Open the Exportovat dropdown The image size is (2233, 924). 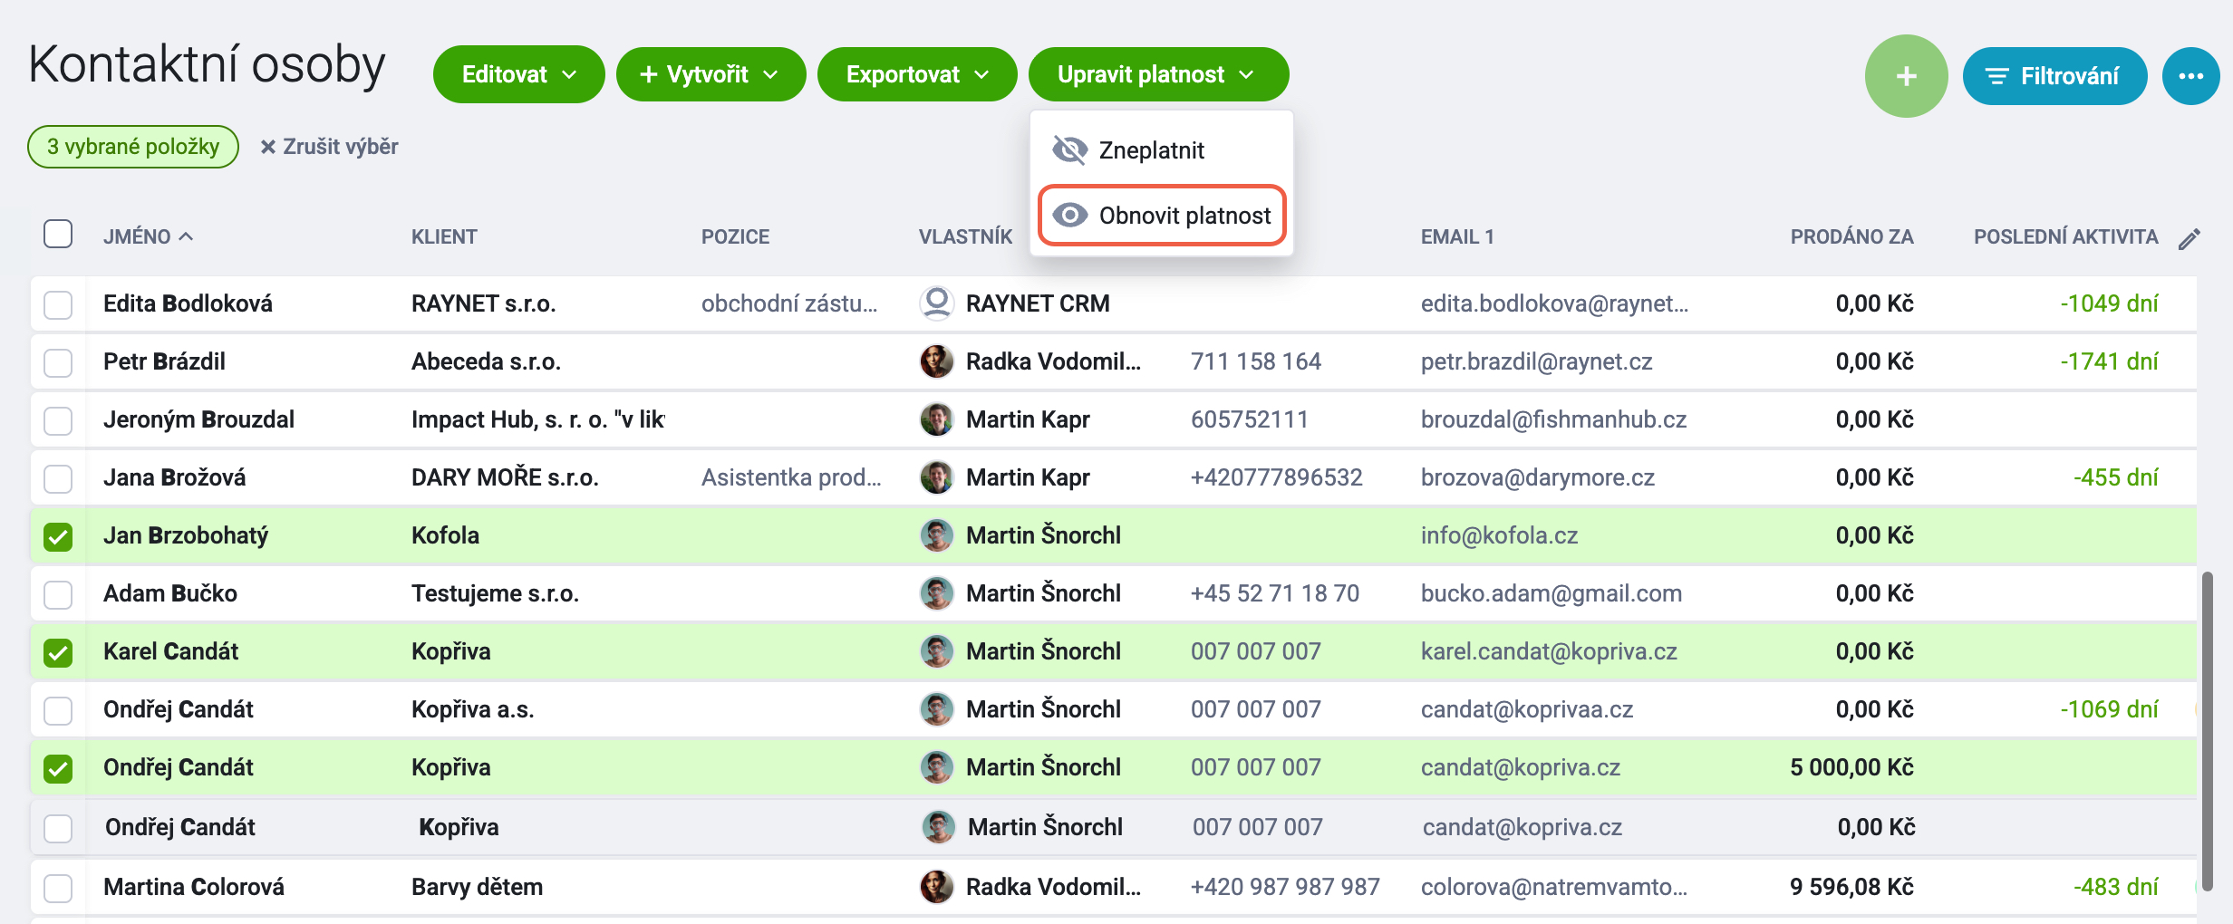916,74
